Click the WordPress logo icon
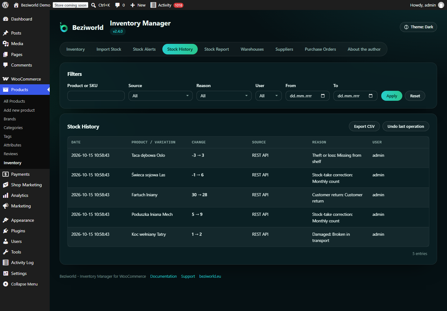447x311 pixels. 5,5
